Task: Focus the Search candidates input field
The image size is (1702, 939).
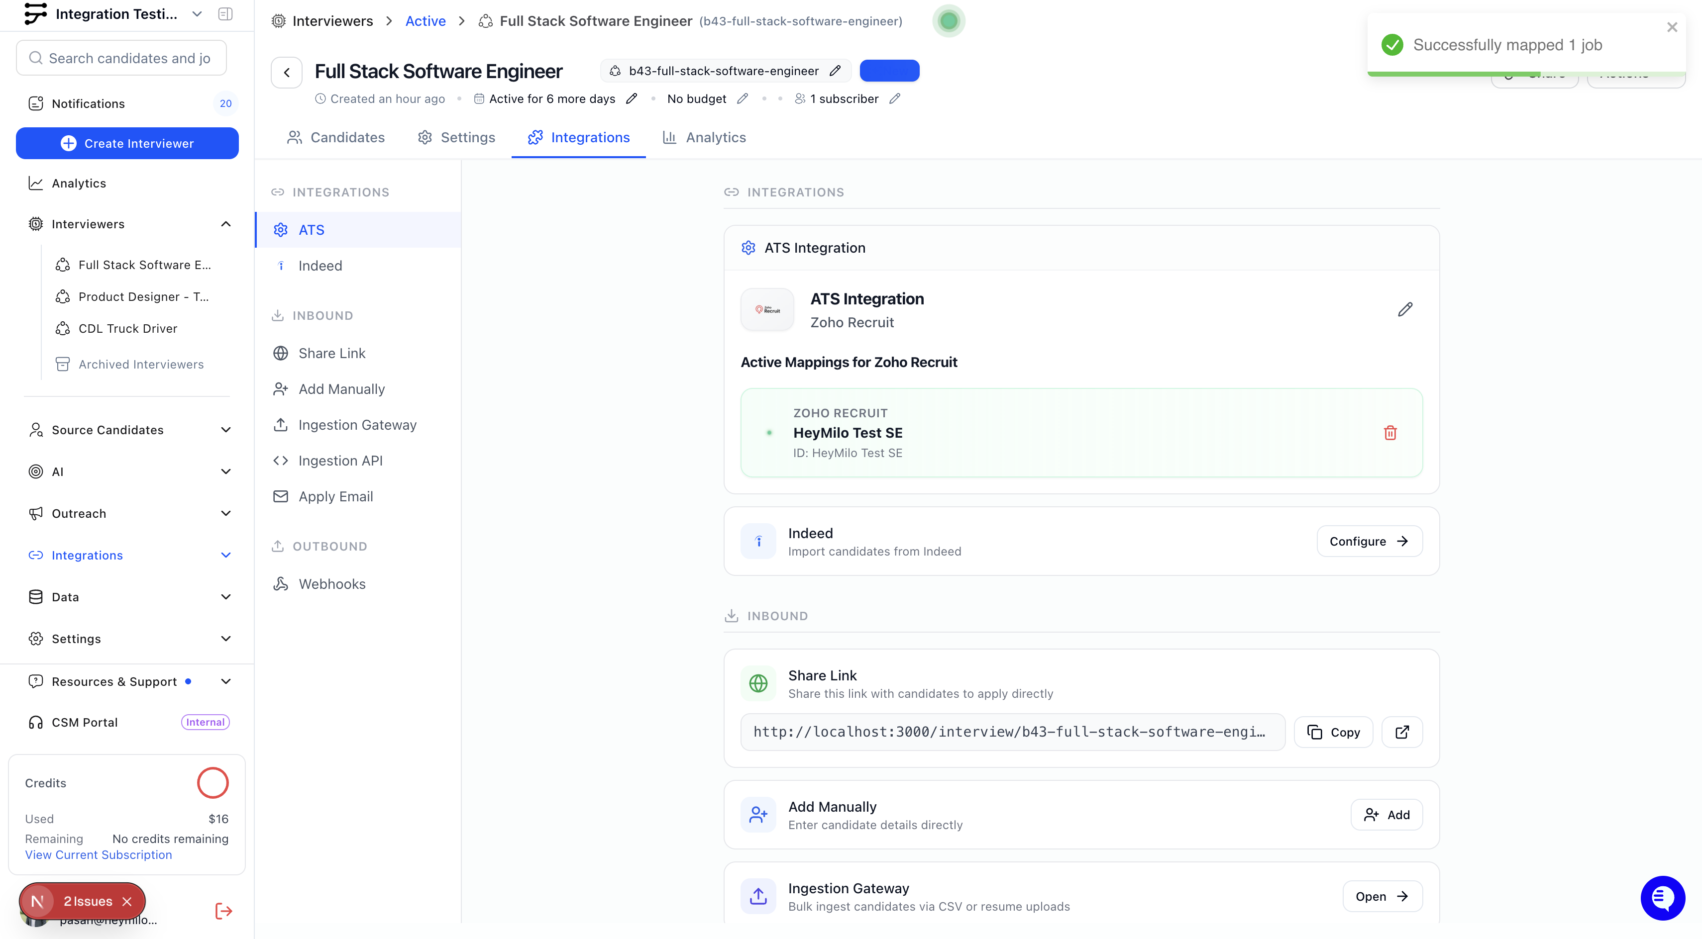Action: coord(129,58)
